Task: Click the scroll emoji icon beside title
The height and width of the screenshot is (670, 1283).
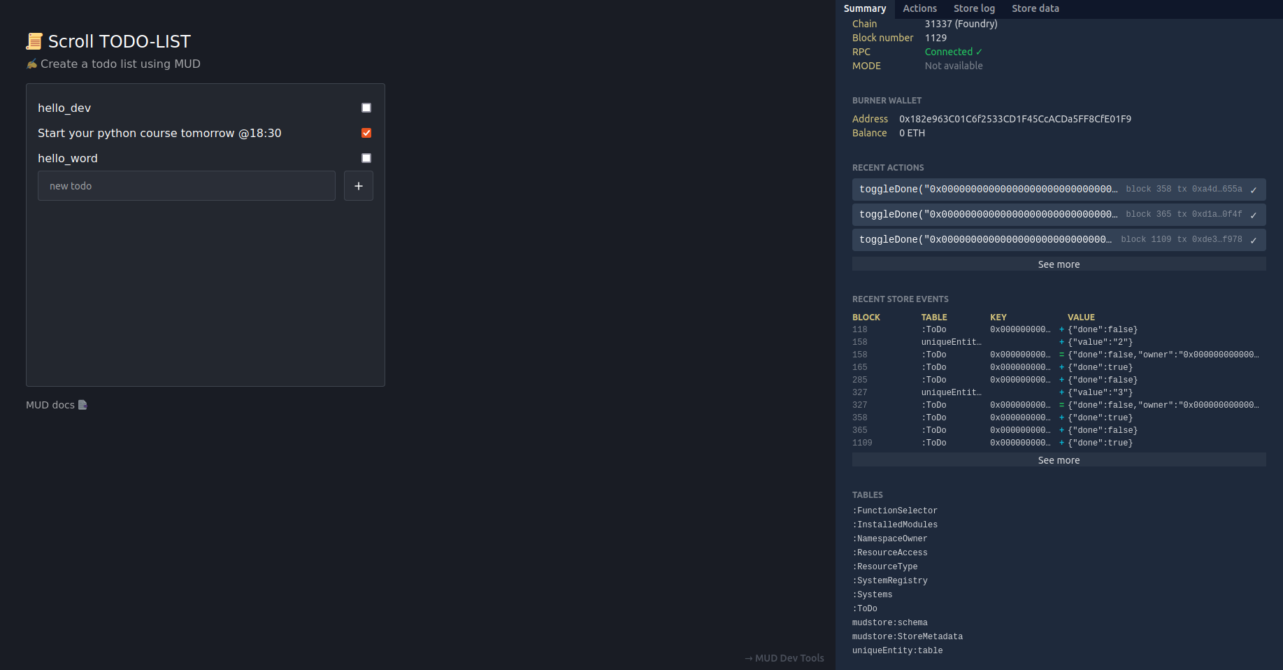Action: tap(34, 41)
